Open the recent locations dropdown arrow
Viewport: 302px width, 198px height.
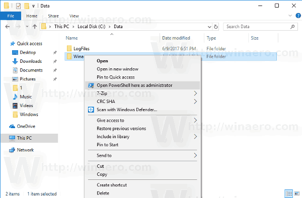click(27, 27)
